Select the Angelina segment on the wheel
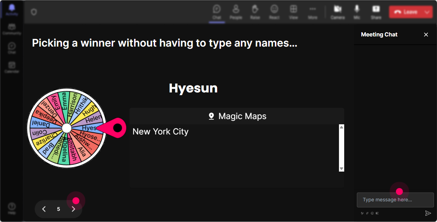This screenshot has height=222, width=437. 64,153
